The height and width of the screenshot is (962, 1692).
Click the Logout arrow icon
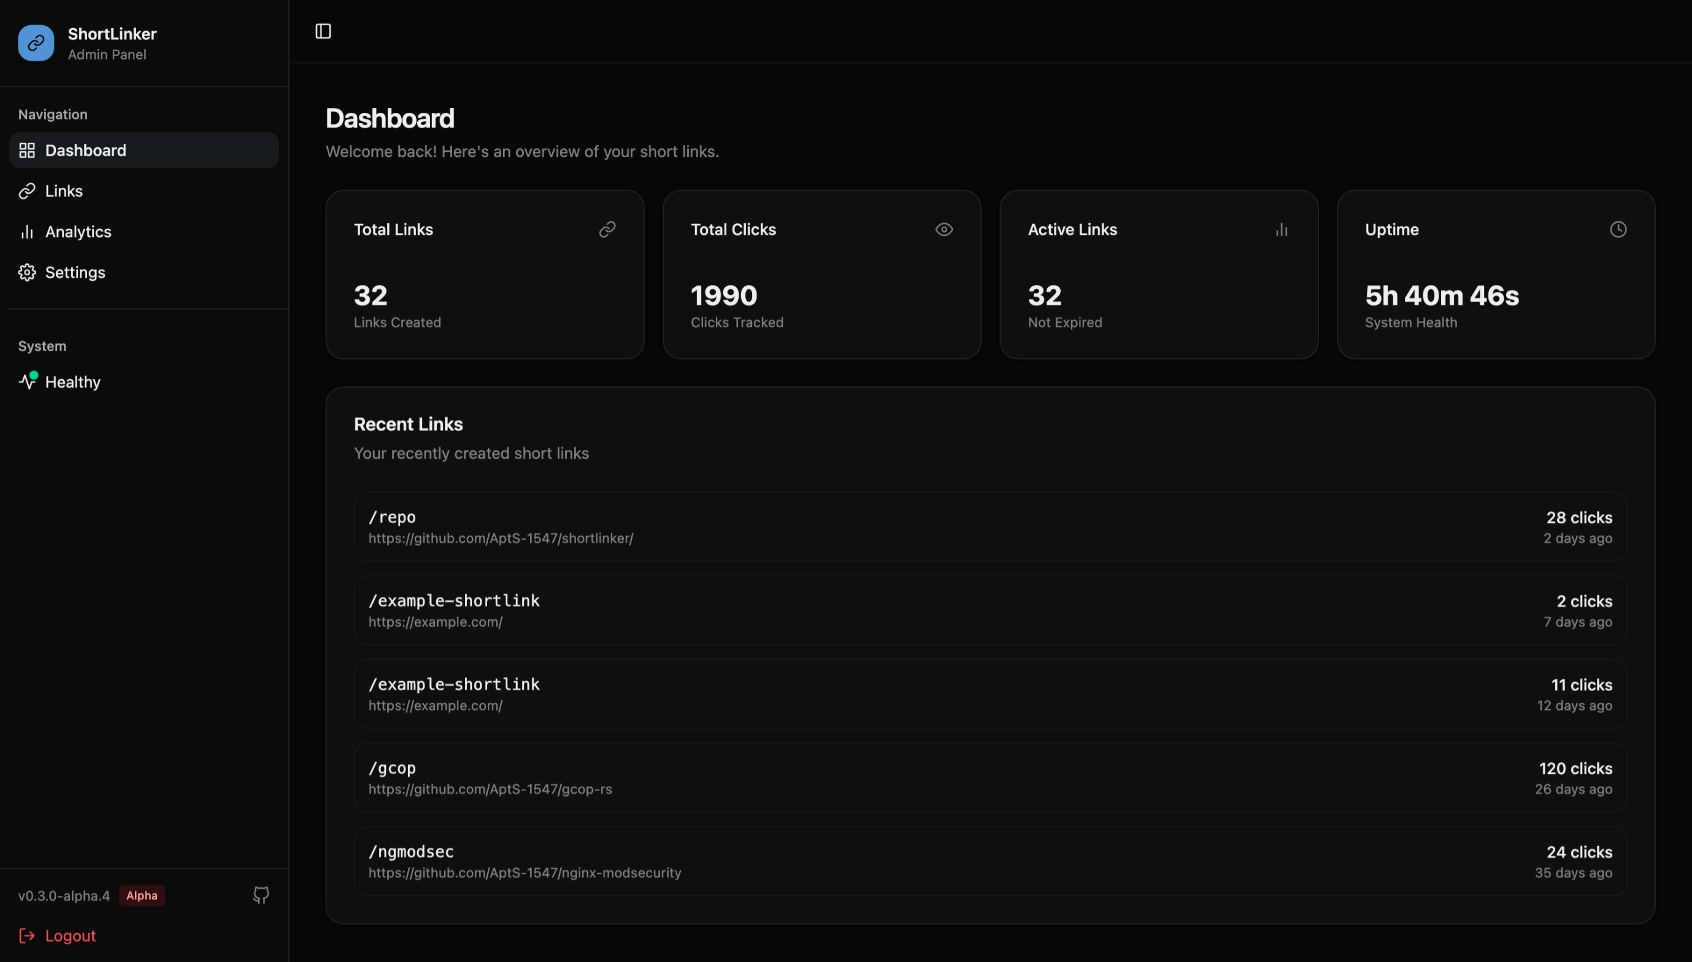[27, 936]
